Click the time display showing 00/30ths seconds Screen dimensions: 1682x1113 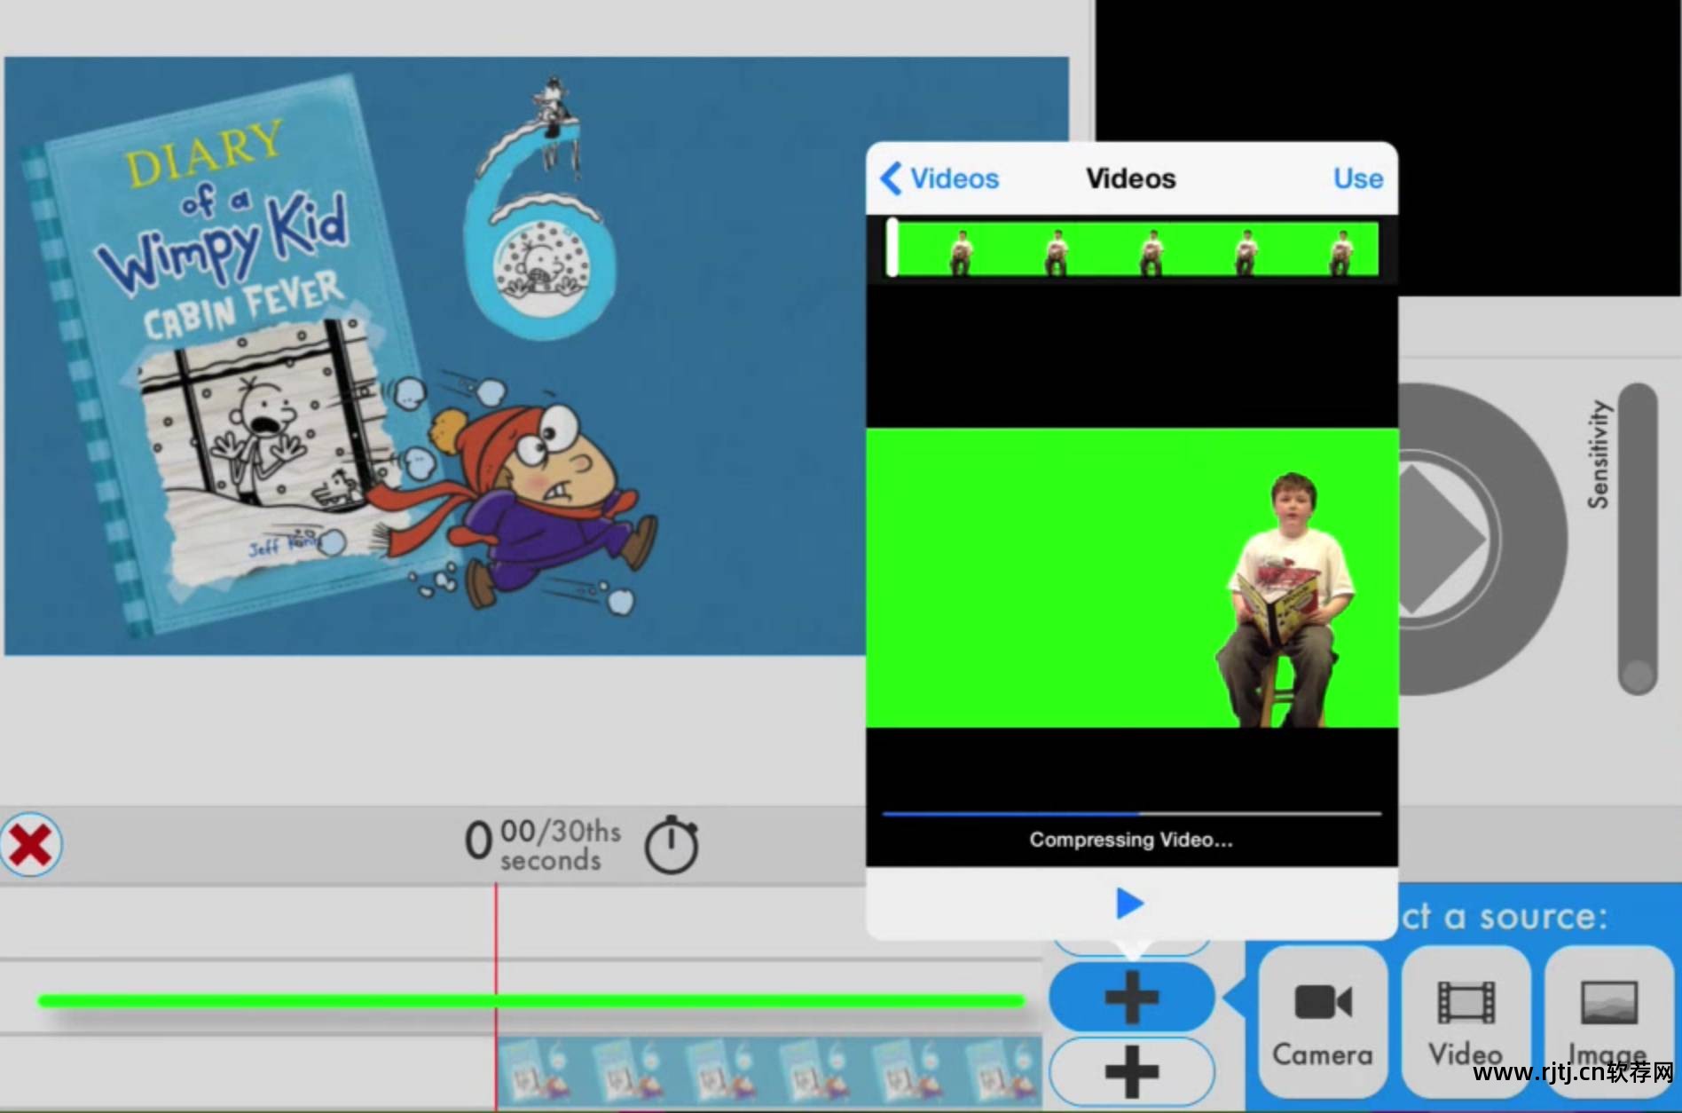(x=543, y=844)
